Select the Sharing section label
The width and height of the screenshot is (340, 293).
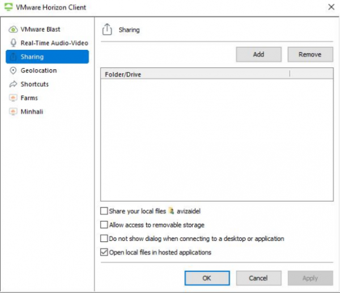tap(32, 57)
